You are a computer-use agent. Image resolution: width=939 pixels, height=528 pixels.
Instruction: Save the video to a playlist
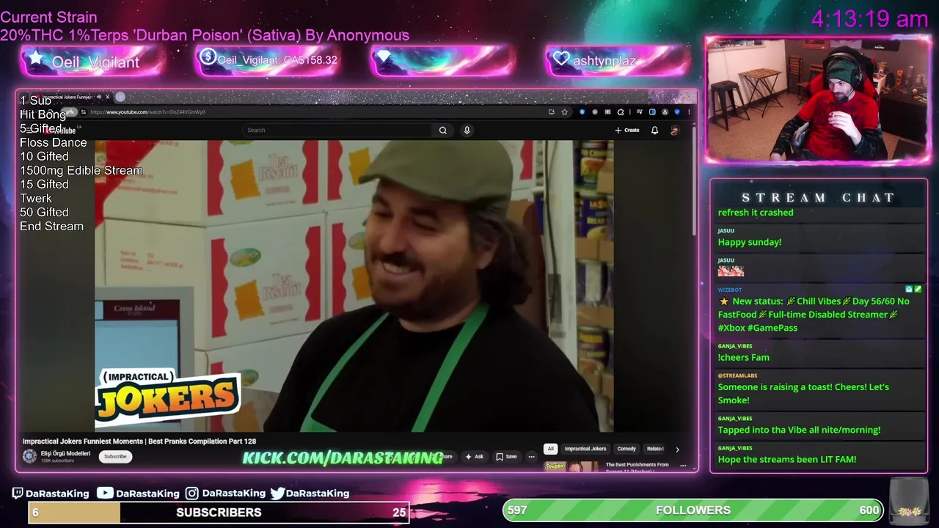[x=506, y=456]
